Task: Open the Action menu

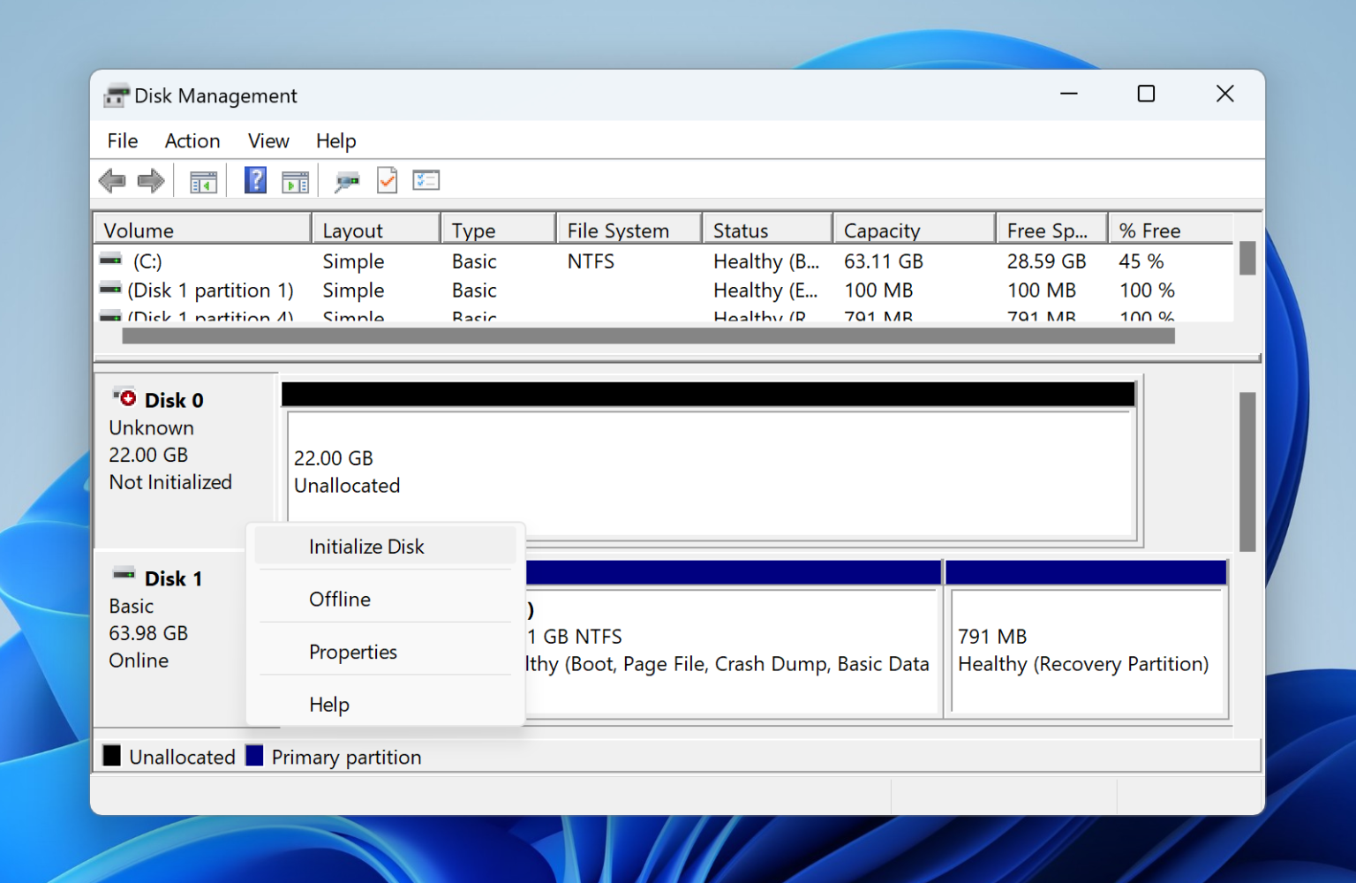Action: (192, 140)
